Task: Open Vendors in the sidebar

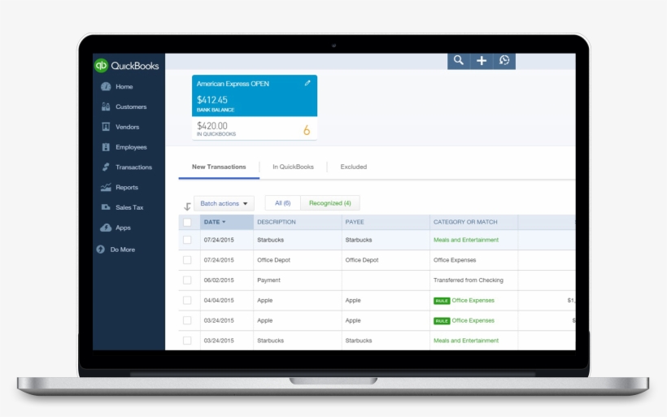Action: [x=127, y=127]
